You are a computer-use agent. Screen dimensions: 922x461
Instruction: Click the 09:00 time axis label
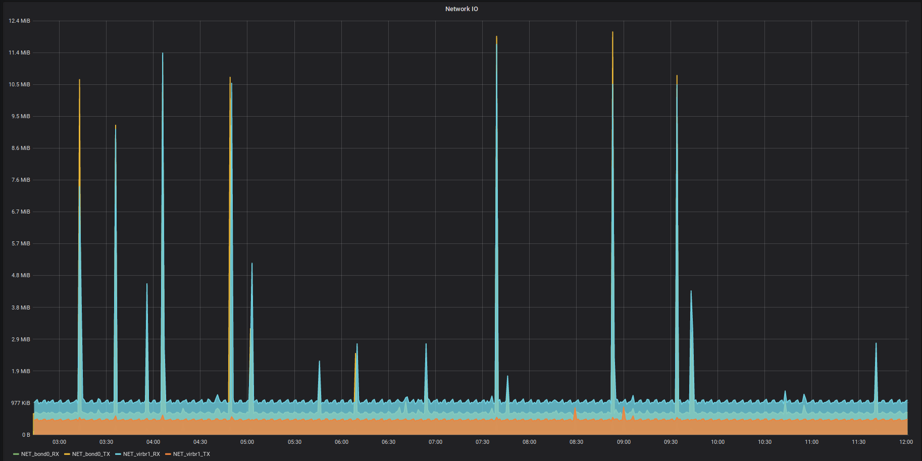point(624,442)
